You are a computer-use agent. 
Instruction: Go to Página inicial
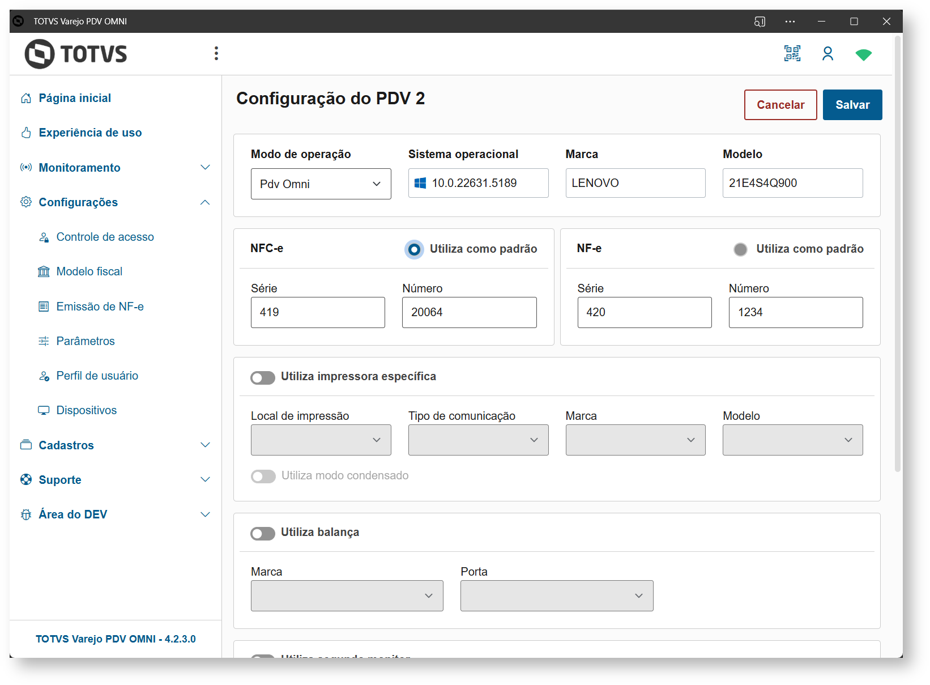[x=75, y=98]
